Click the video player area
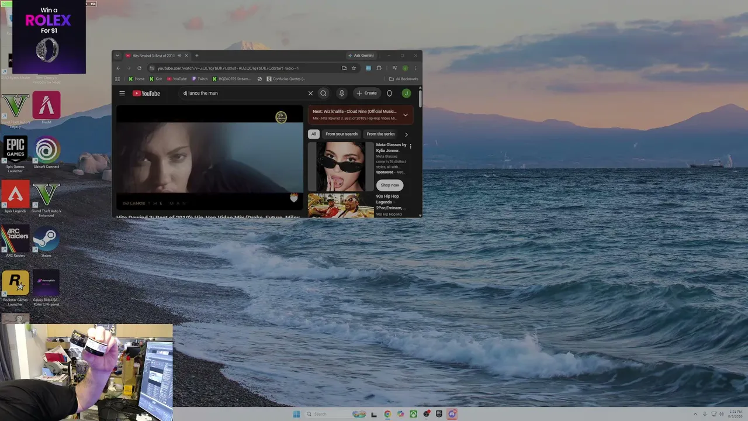 click(x=210, y=158)
